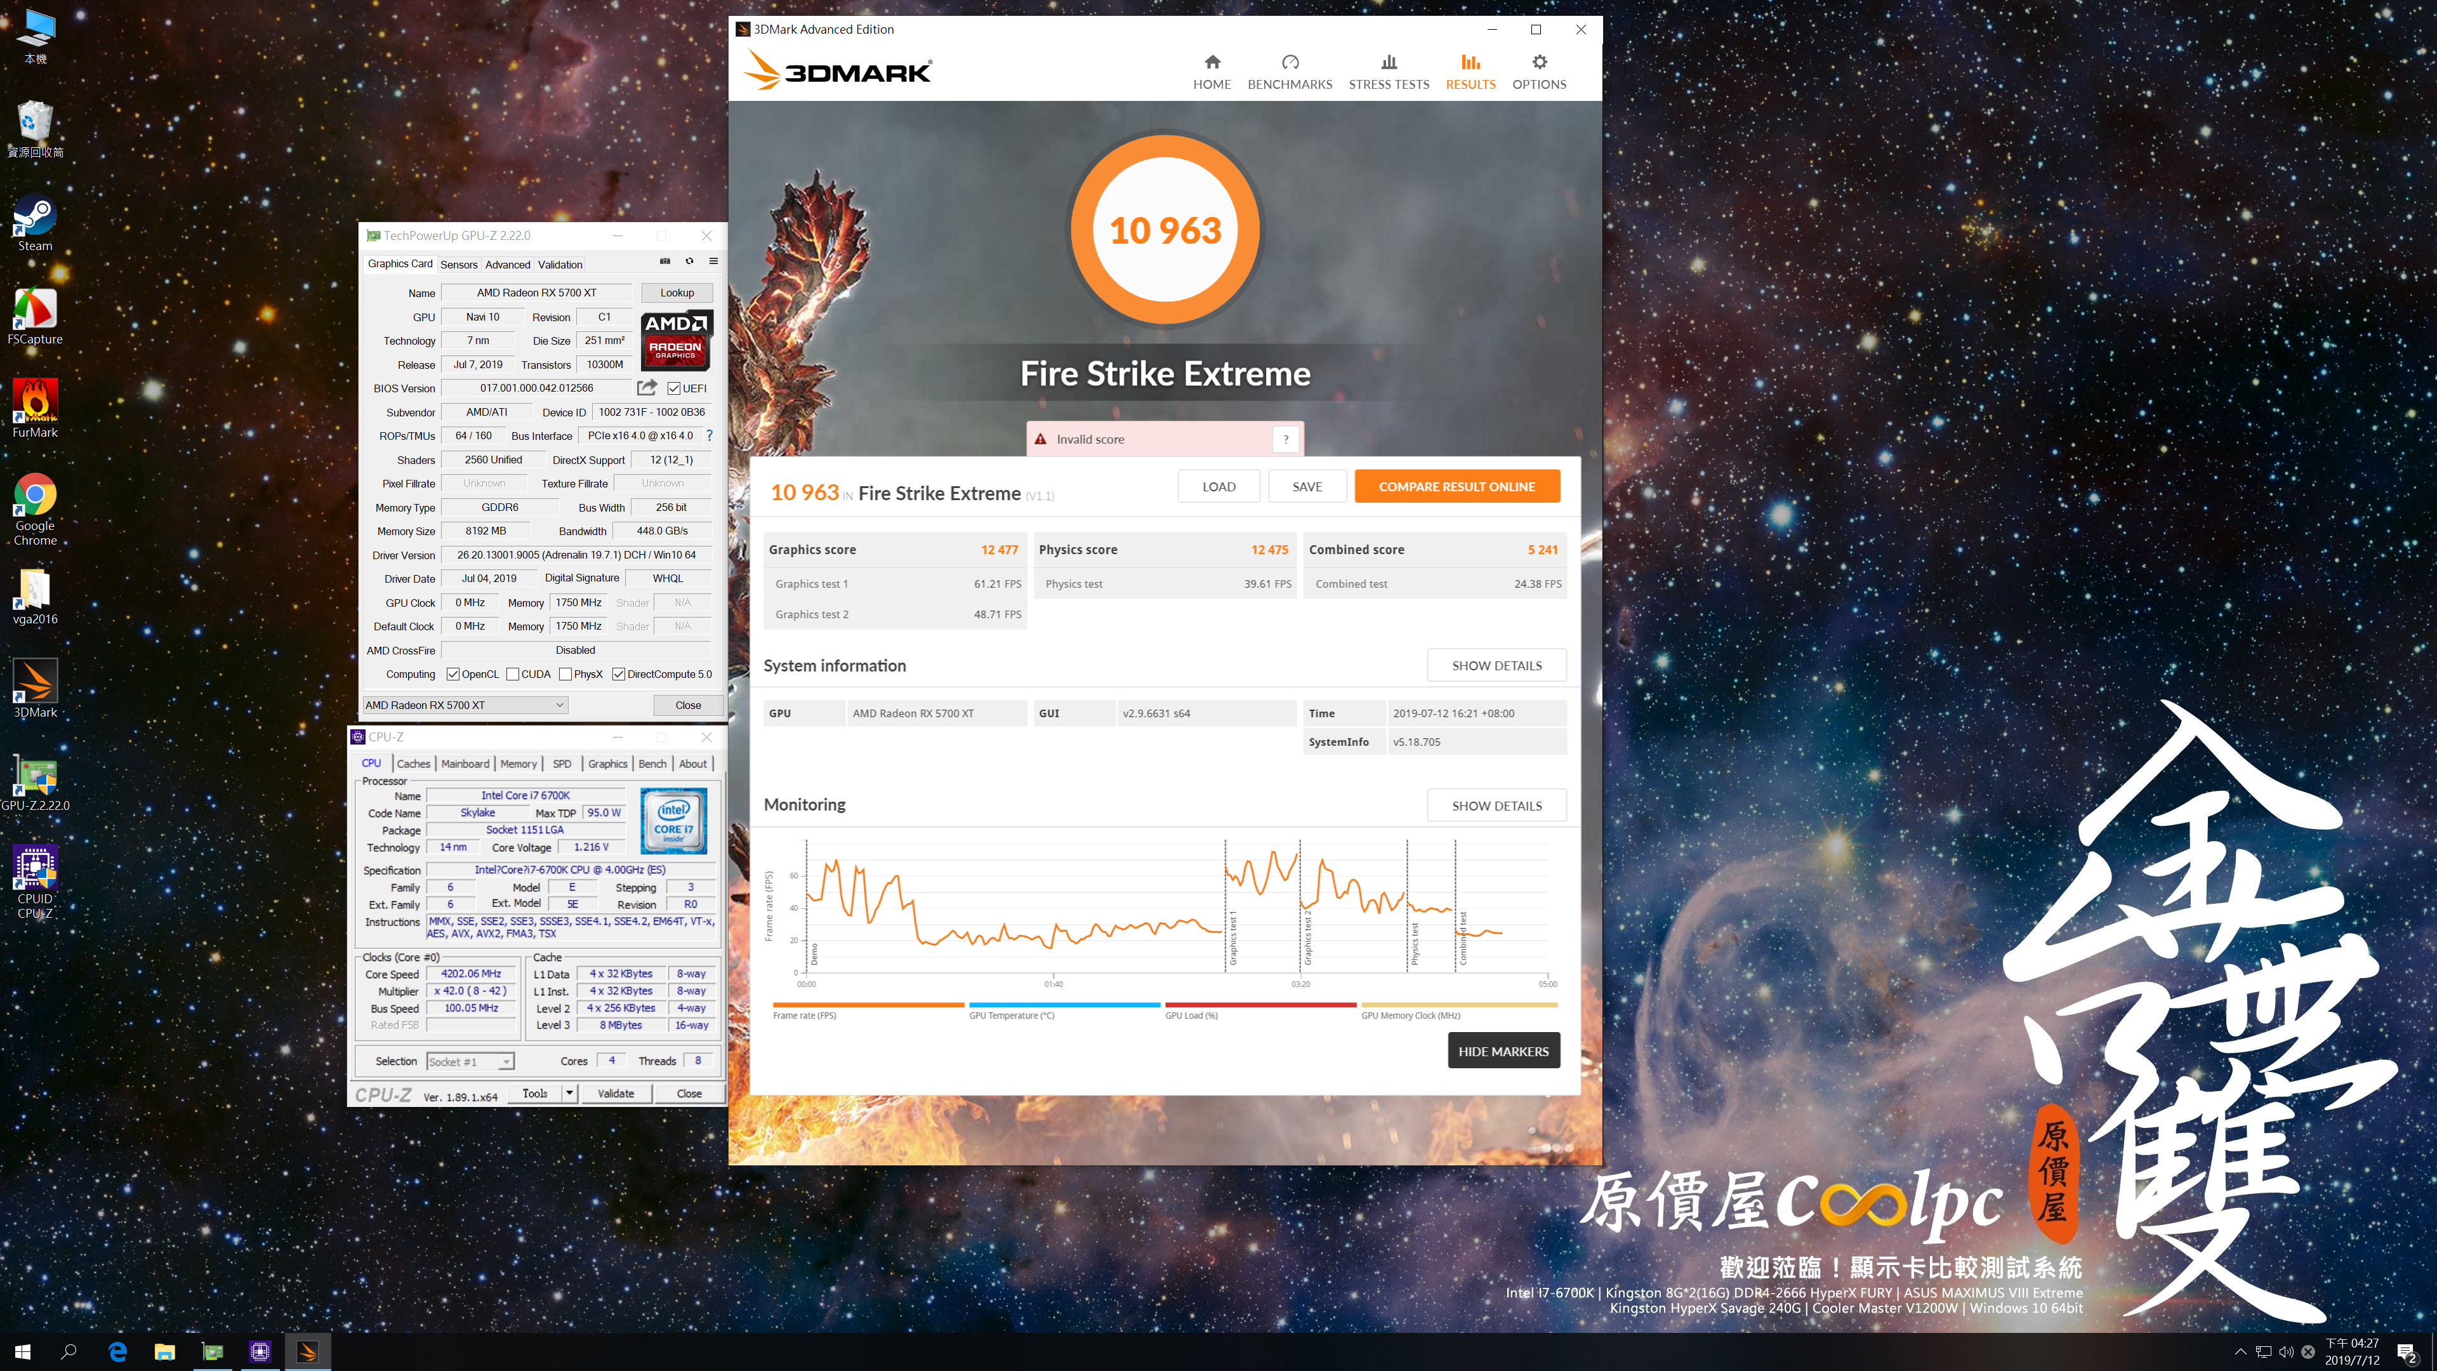Open the GPU-Z.2.22.0 desktop icon
Image resolution: width=2437 pixels, height=1371 pixels.
pyautogui.click(x=35, y=783)
